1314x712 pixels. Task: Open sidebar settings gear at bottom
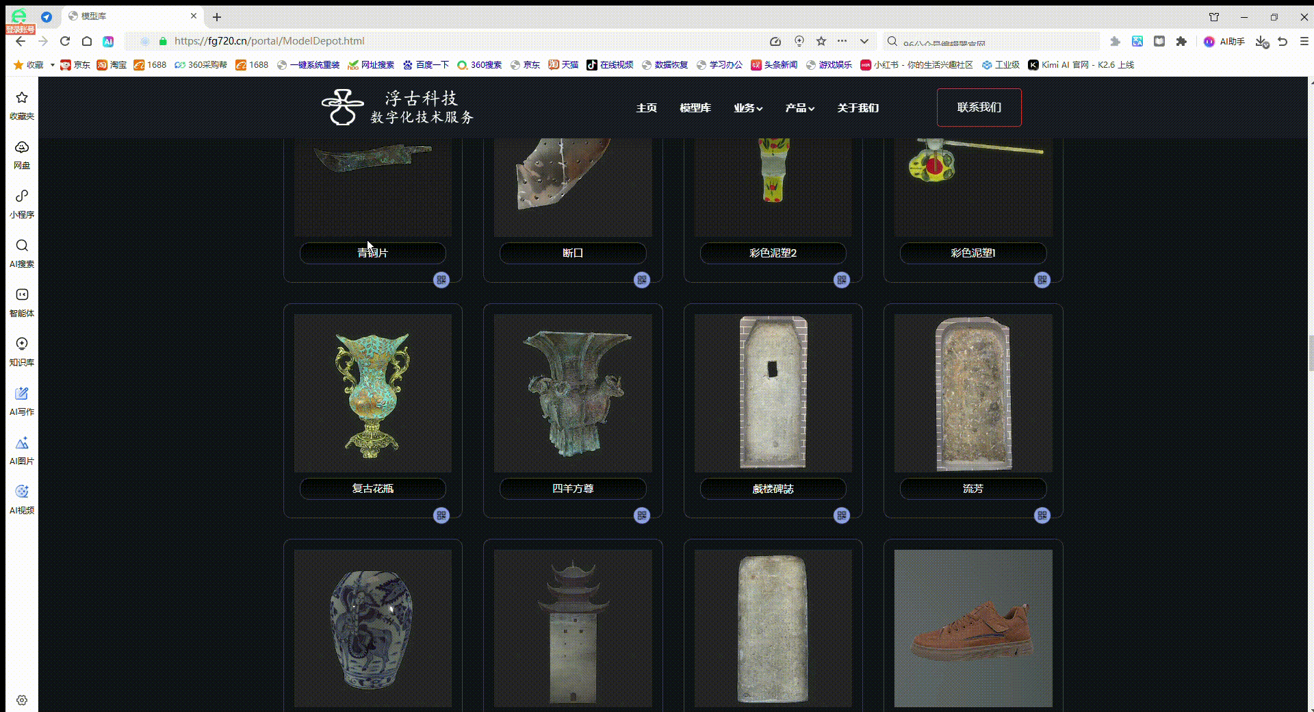22,700
